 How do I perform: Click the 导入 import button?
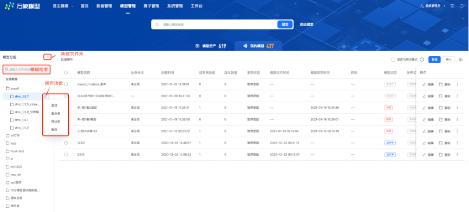[x=448, y=59]
